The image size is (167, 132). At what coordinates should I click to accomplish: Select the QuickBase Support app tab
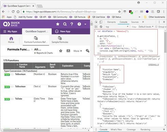[x=37, y=31]
